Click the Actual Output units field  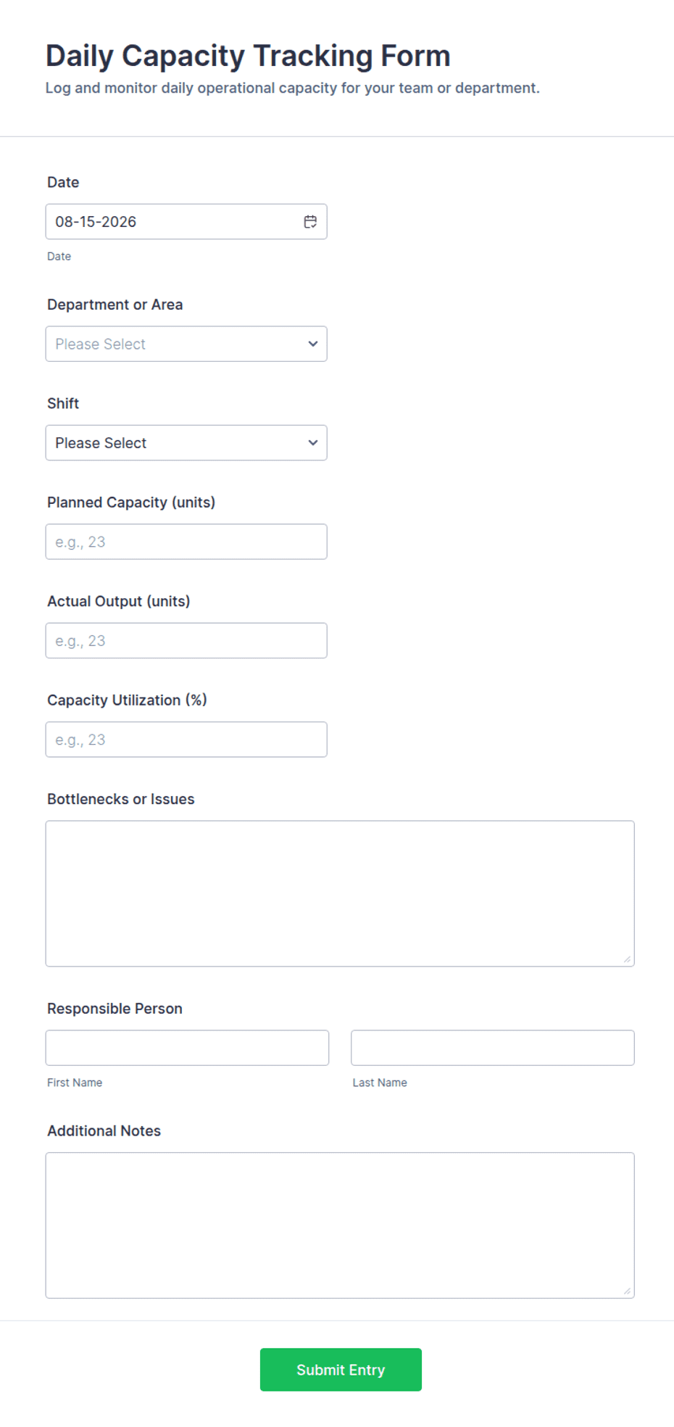click(x=186, y=641)
